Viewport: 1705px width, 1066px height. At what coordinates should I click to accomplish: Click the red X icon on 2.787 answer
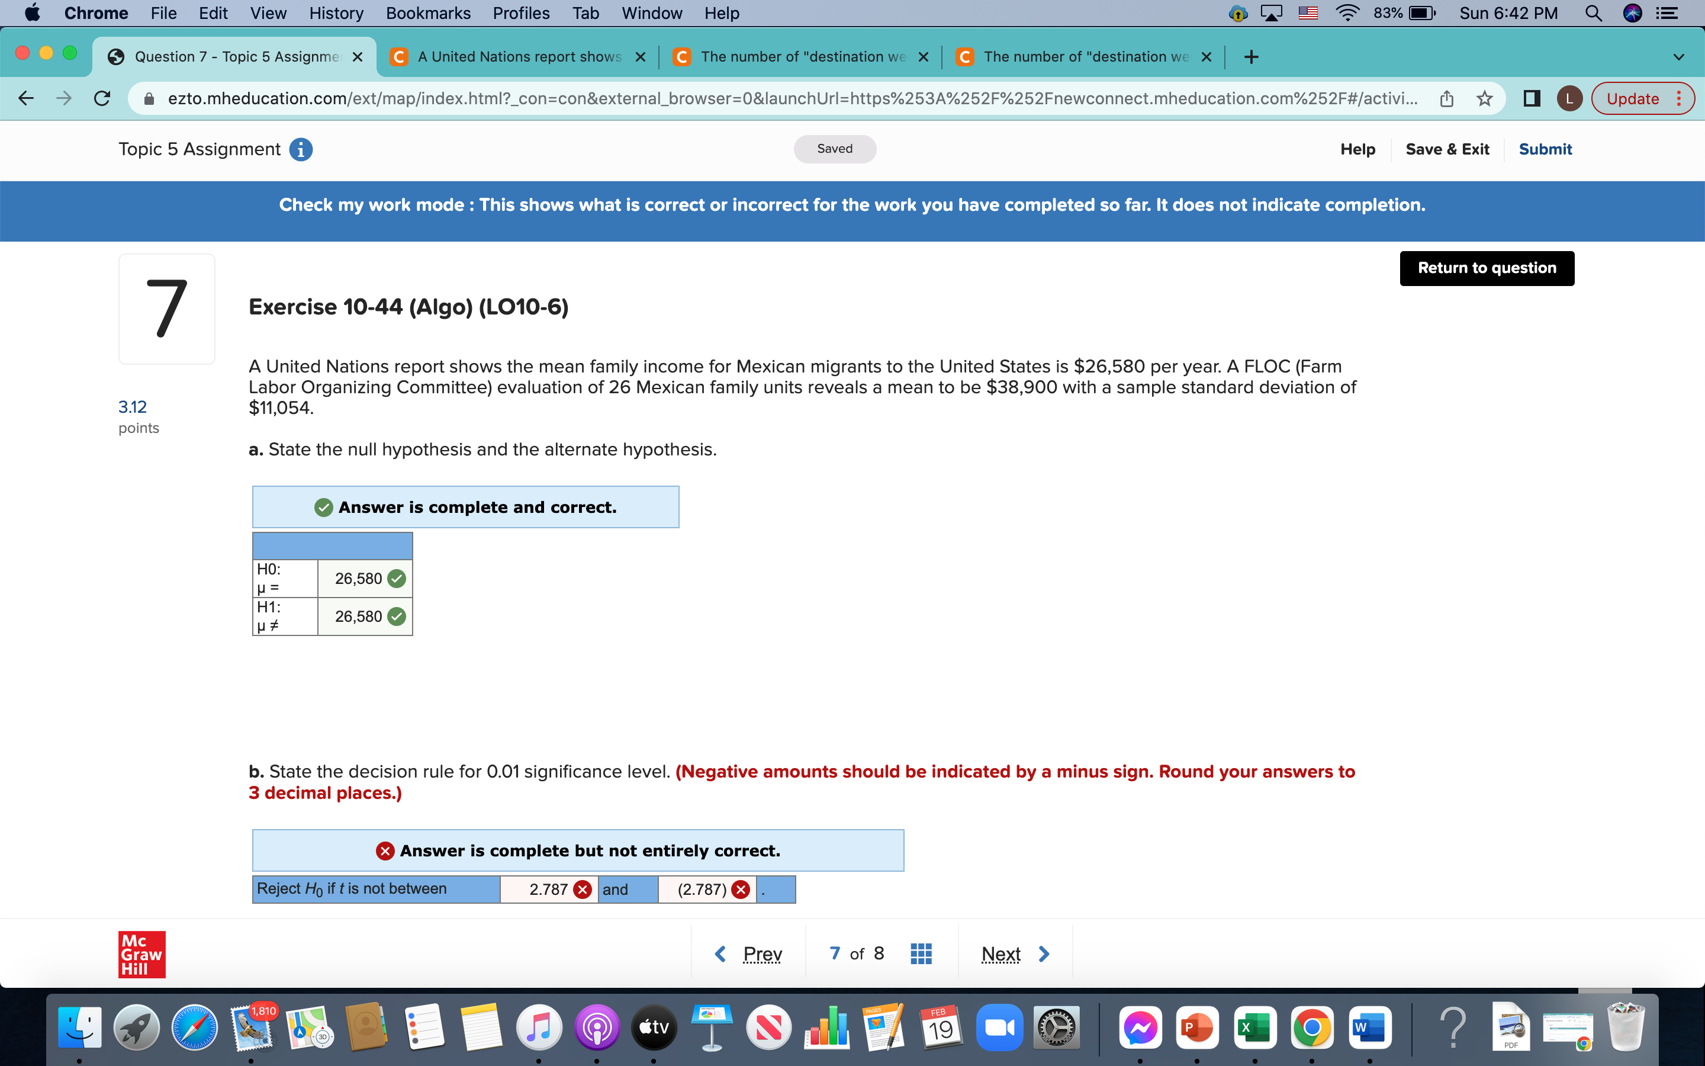coord(584,889)
